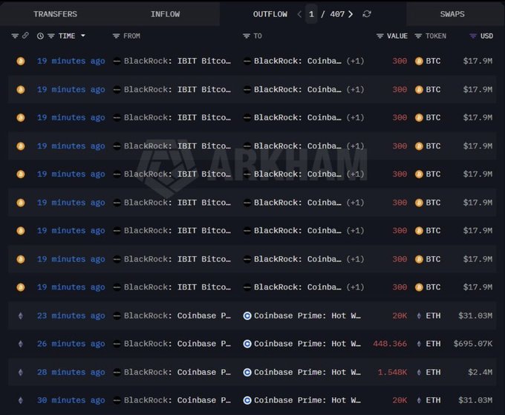Click the FROM column header label
The height and width of the screenshot is (415, 505).
point(131,36)
